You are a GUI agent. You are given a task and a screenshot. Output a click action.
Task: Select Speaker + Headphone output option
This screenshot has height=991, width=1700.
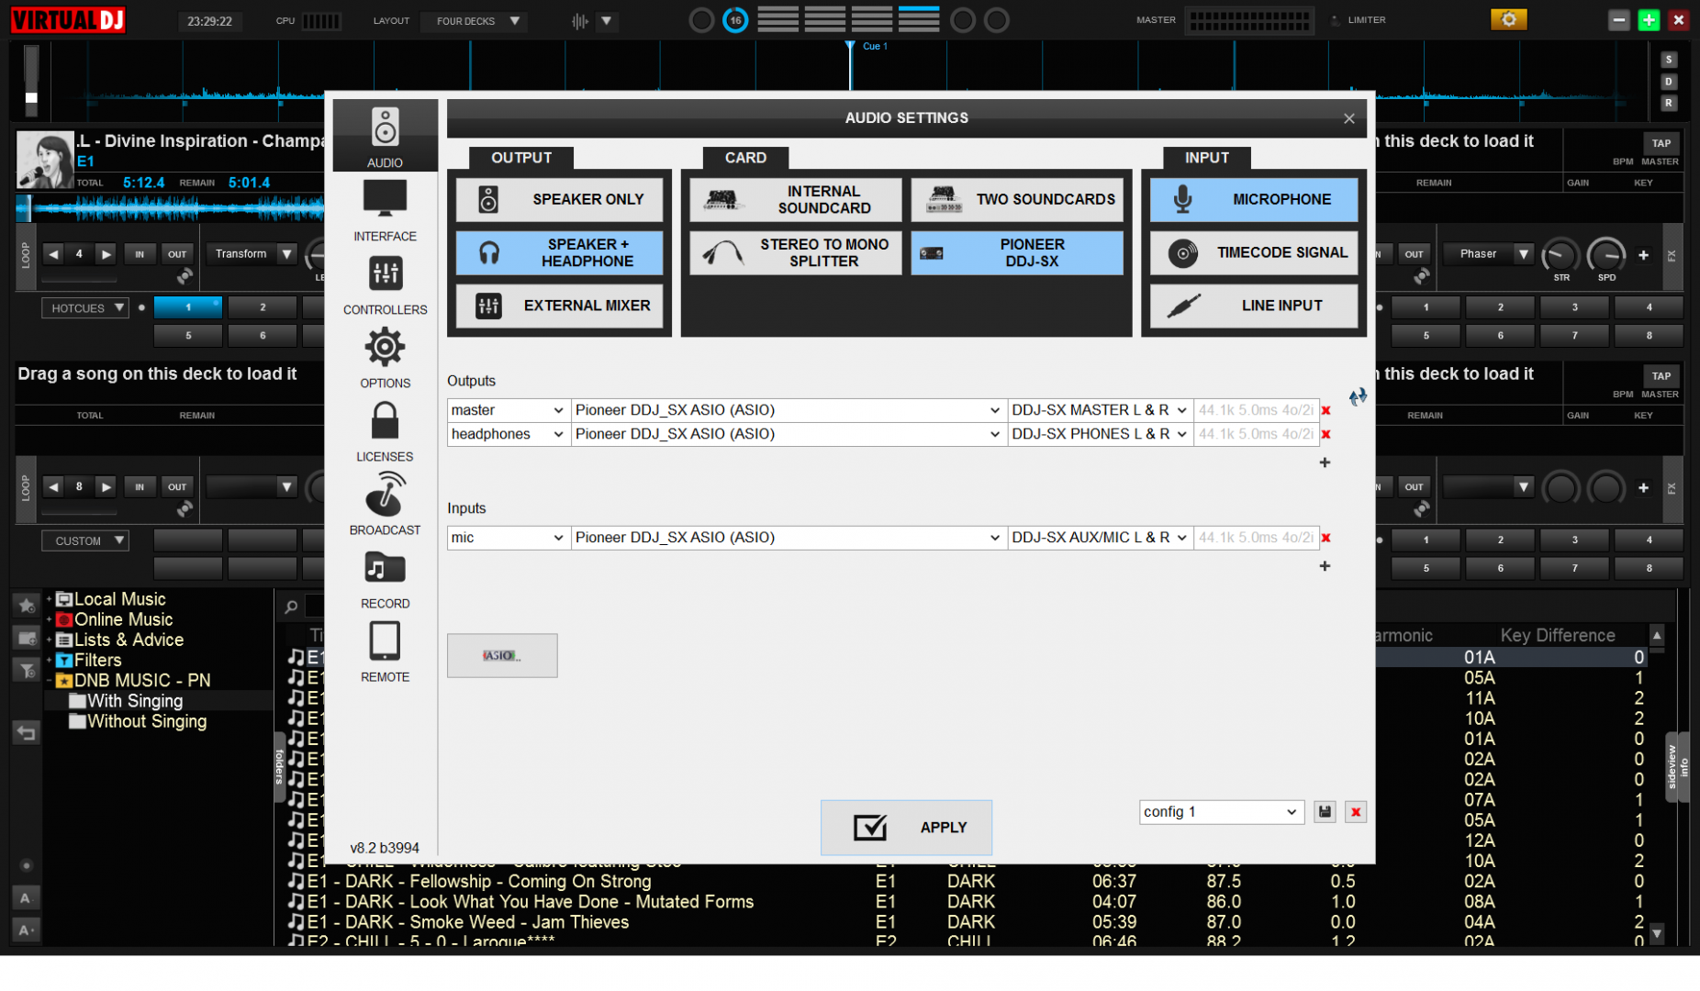(x=559, y=252)
